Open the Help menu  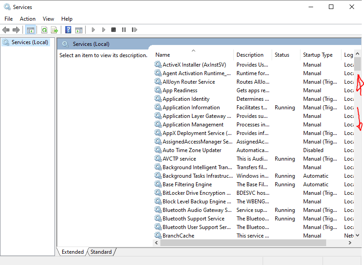click(67, 19)
